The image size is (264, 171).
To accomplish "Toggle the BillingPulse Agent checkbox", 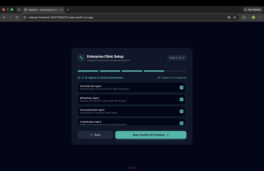I will (181, 100).
